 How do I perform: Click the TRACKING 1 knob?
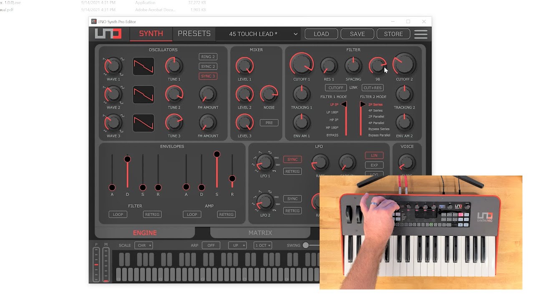301,94
